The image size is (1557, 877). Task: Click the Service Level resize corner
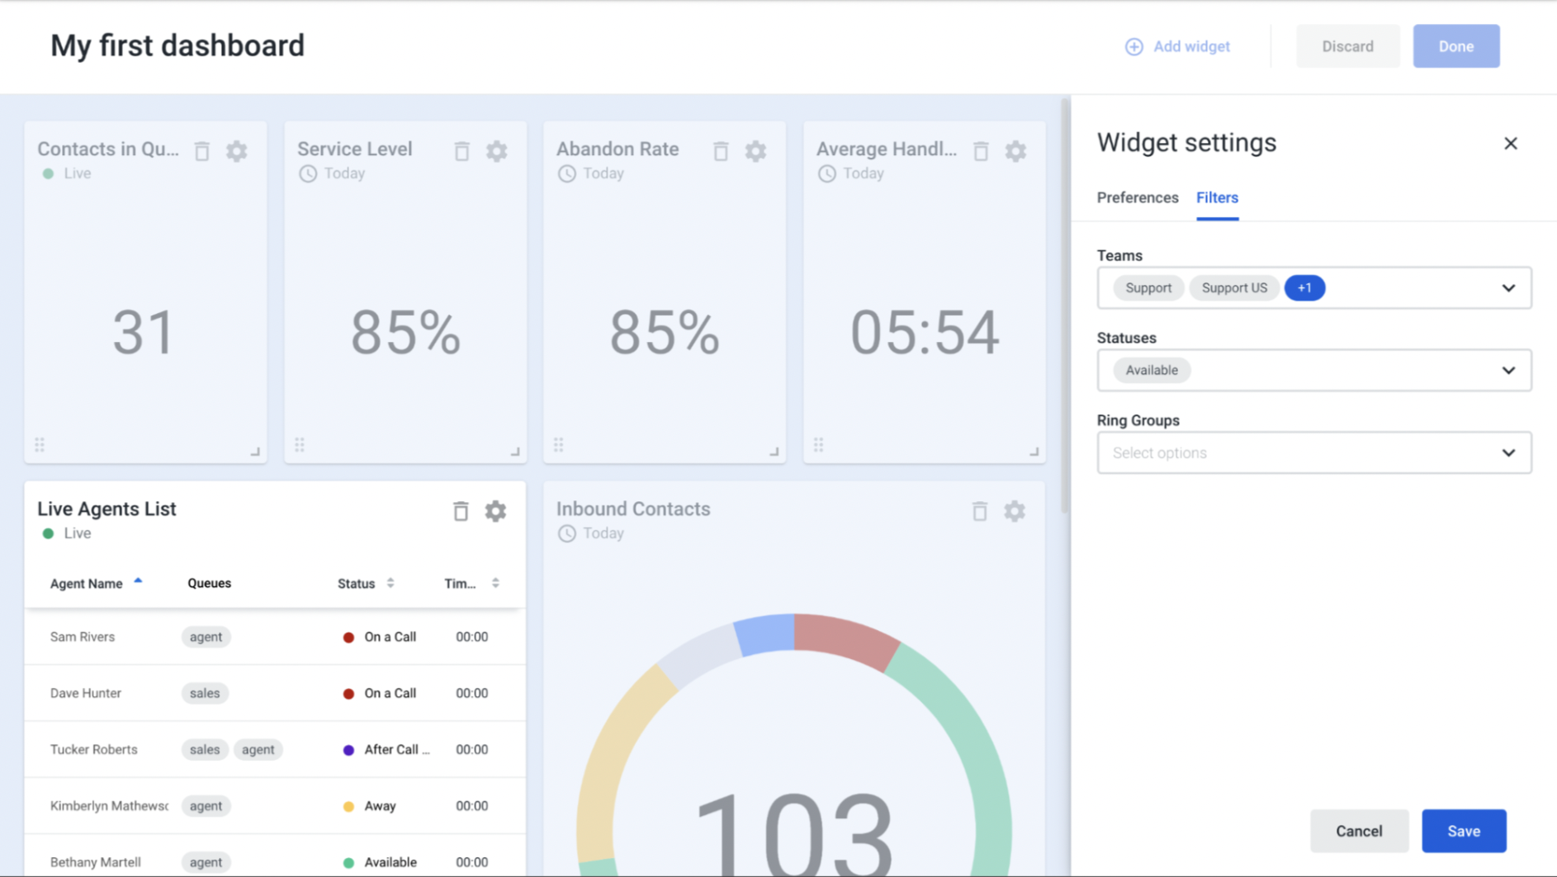(x=515, y=452)
